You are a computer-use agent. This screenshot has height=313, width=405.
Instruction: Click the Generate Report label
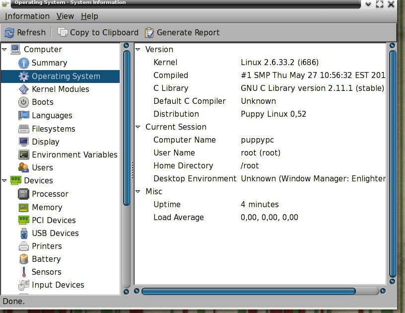click(188, 32)
